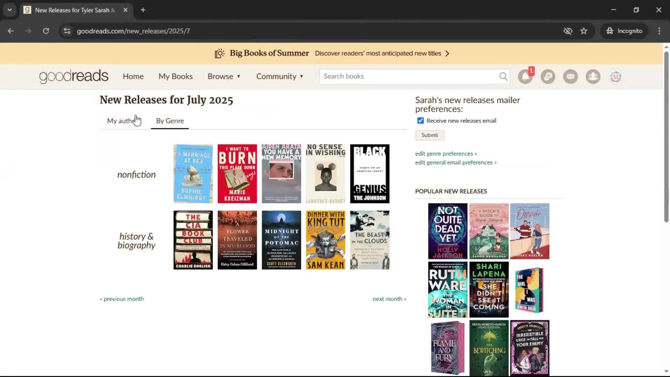Image resolution: width=670 pixels, height=377 pixels.
Task: Click the search magnifier icon
Action: point(503,76)
